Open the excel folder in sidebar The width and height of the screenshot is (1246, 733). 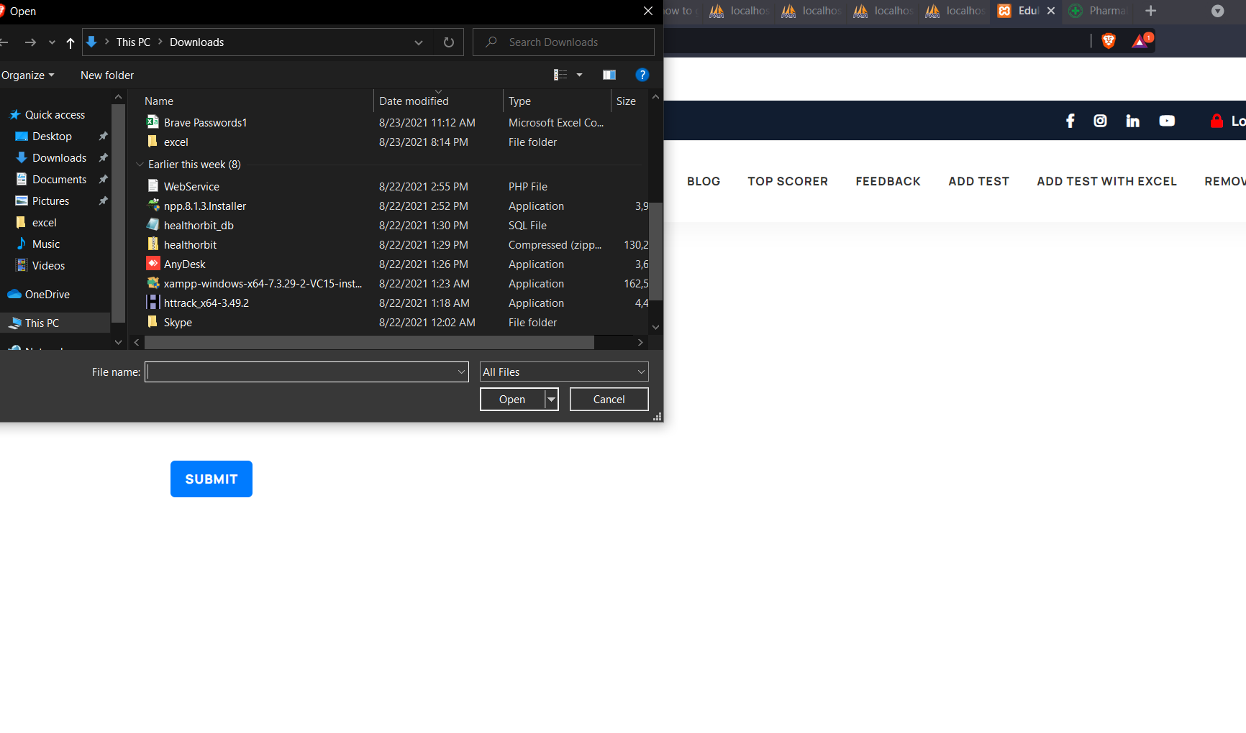click(44, 223)
